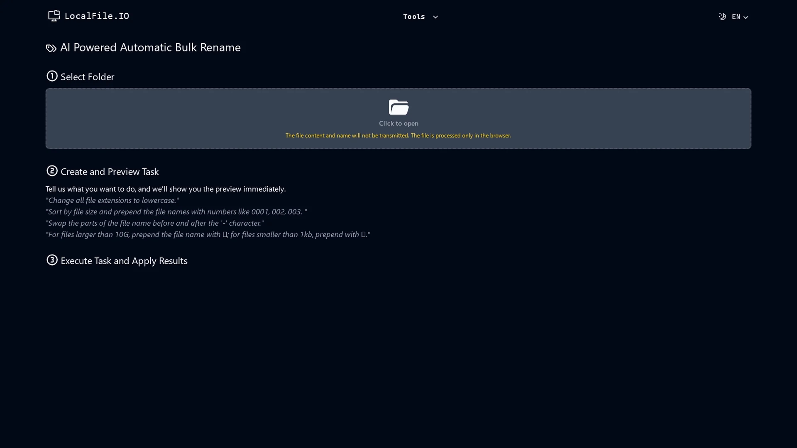Open the LocalFile.IO home link text
797x448 pixels.
pyautogui.click(x=97, y=16)
